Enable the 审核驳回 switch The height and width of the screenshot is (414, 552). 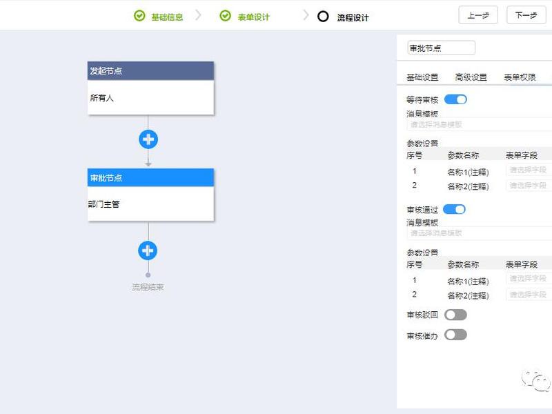point(455,315)
